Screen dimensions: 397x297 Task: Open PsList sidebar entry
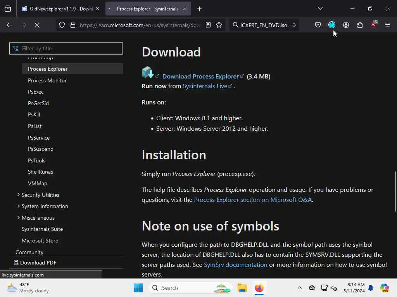(x=35, y=126)
